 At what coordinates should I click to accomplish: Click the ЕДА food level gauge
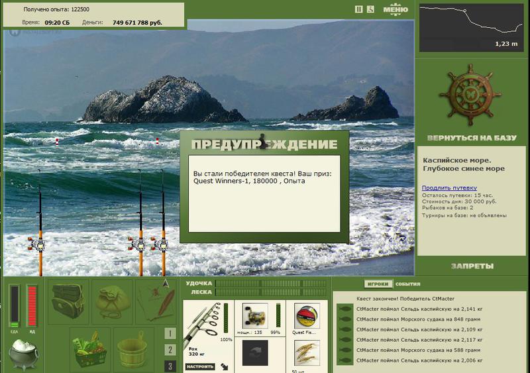pyautogui.click(x=14, y=306)
